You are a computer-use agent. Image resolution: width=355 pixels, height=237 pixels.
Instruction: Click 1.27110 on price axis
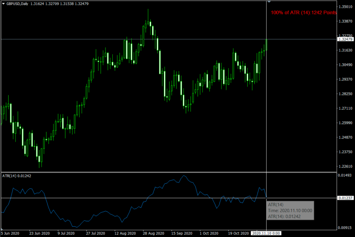point(345,108)
